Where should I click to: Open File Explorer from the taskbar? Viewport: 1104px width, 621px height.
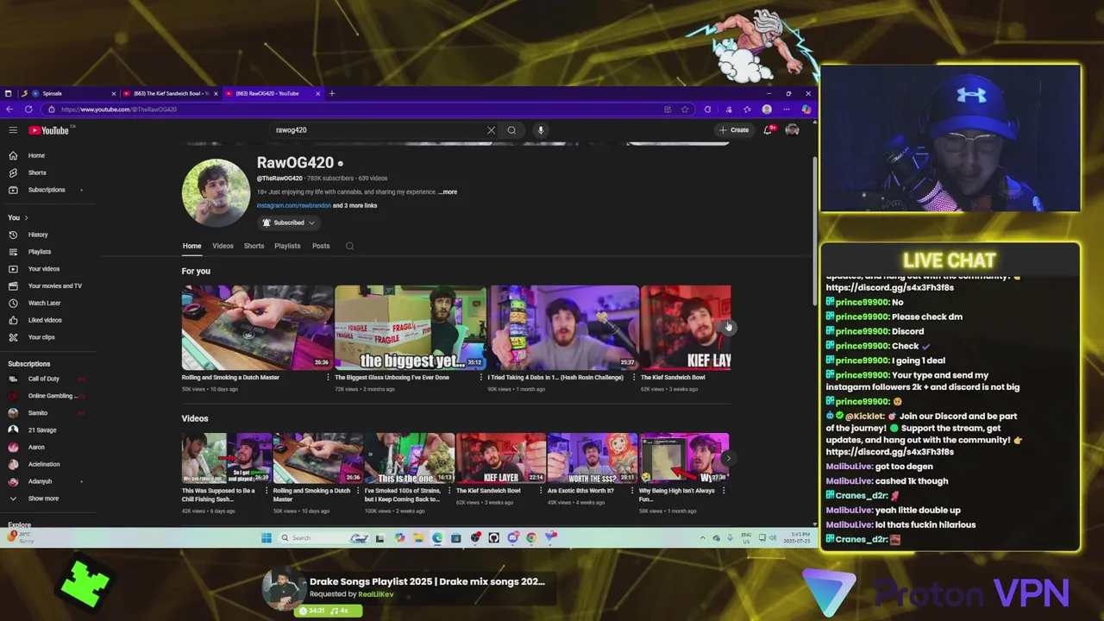tap(418, 538)
